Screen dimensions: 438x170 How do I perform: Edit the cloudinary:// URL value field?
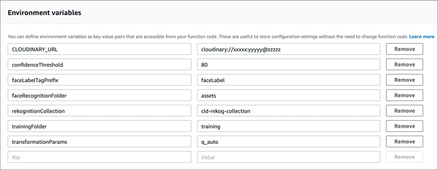pos(289,49)
